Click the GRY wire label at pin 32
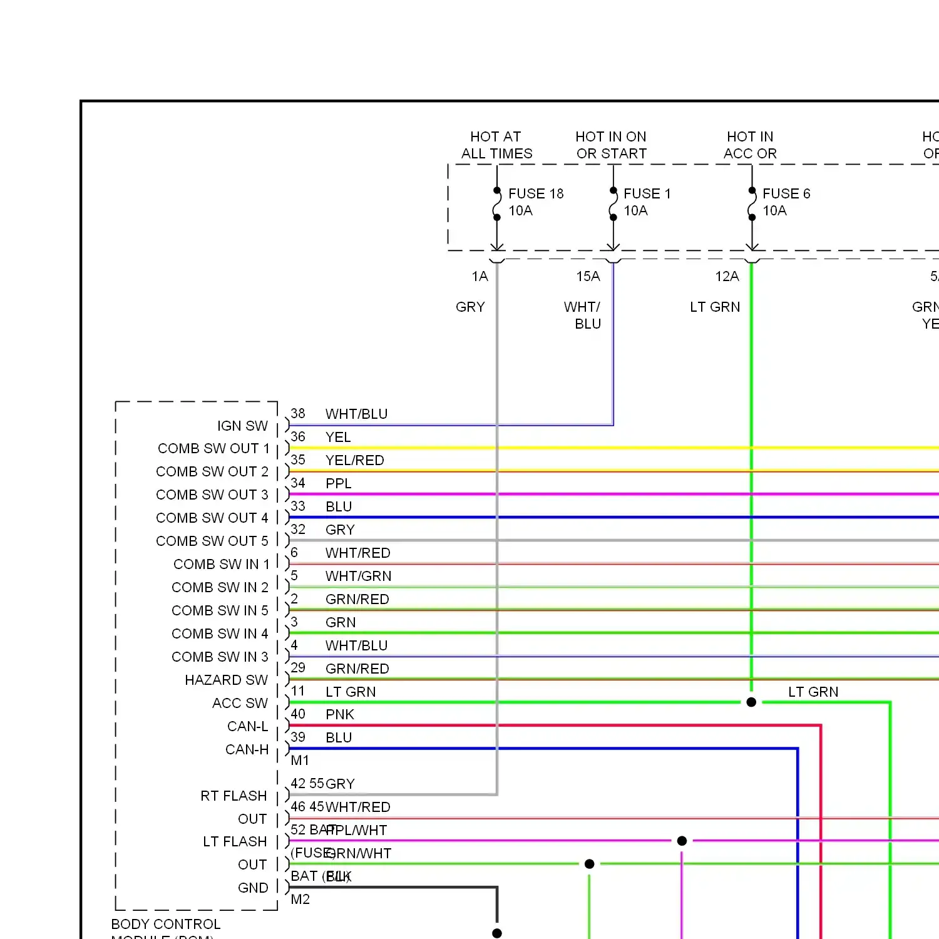The image size is (939, 939). pyautogui.click(x=340, y=530)
